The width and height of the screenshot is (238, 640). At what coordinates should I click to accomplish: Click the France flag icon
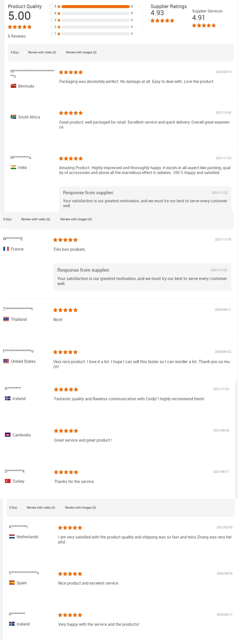click(6, 249)
